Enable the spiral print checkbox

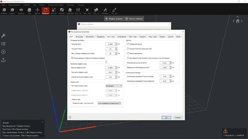tap(127, 44)
